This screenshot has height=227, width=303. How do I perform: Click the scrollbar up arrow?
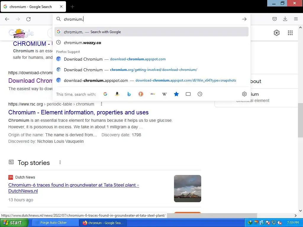[x=300, y=27]
